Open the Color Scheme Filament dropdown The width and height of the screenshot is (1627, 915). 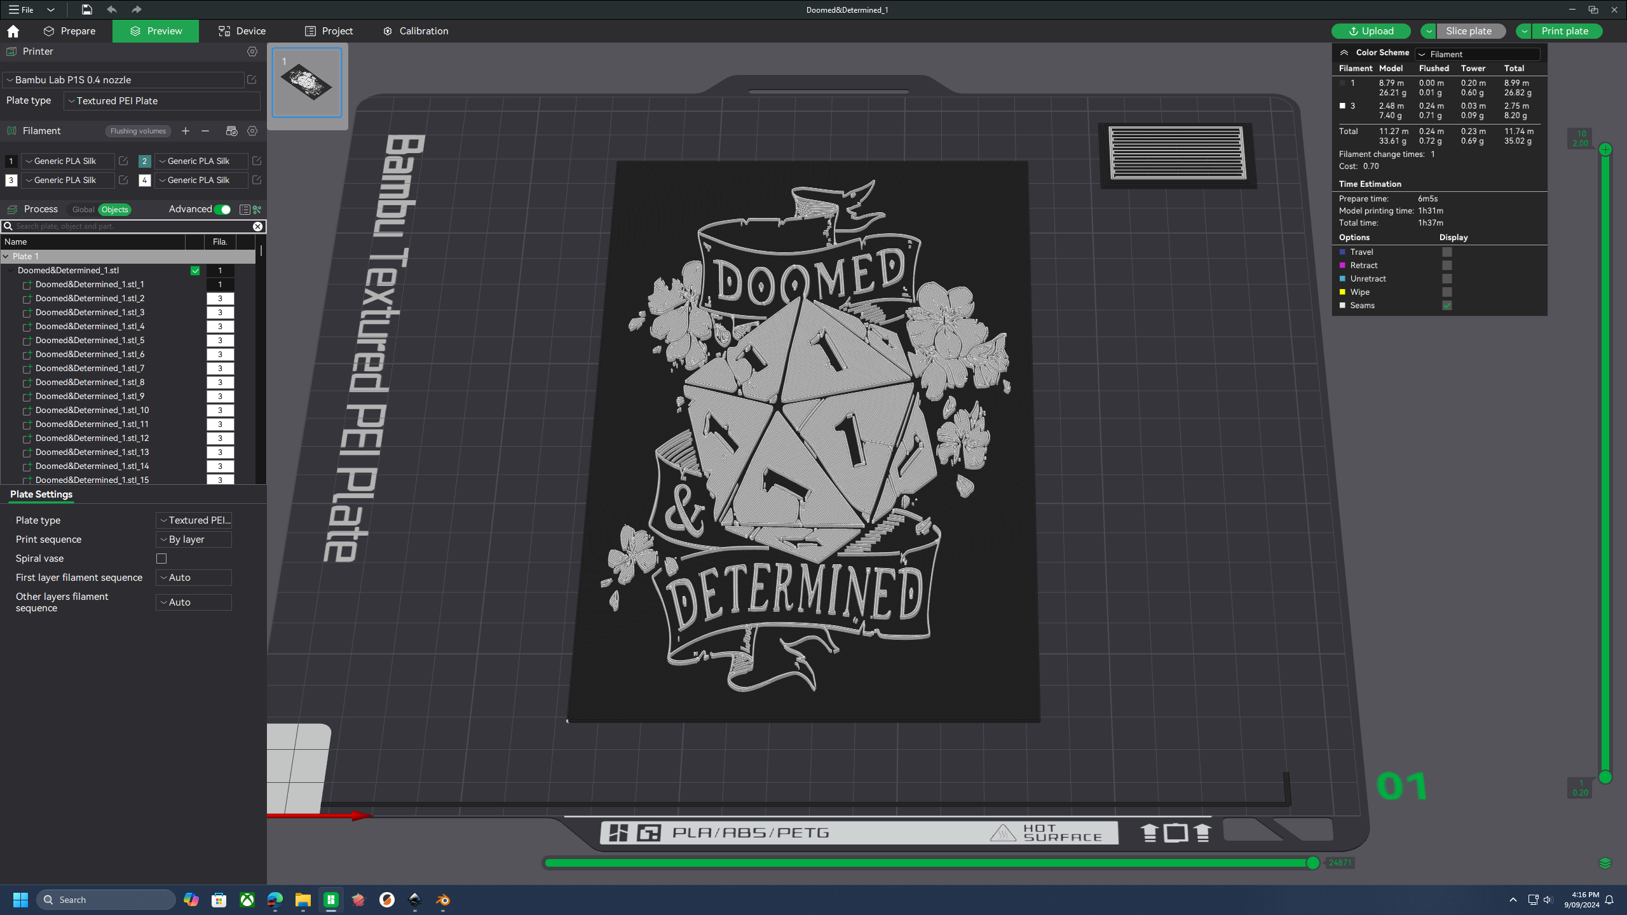pyautogui.click(x=1478, y=54)
